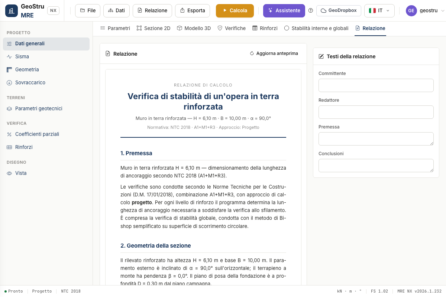Viewport: 446px width, 297px height.
Task: Click the GeoDropbox cloud icon
Action: tap(323, 11)
